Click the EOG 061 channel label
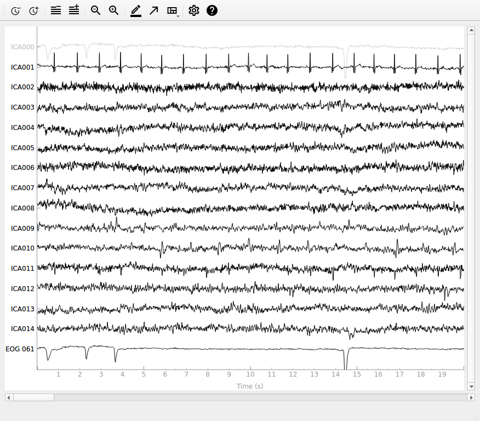Screen dimensions: 480x421 [20, 349]
